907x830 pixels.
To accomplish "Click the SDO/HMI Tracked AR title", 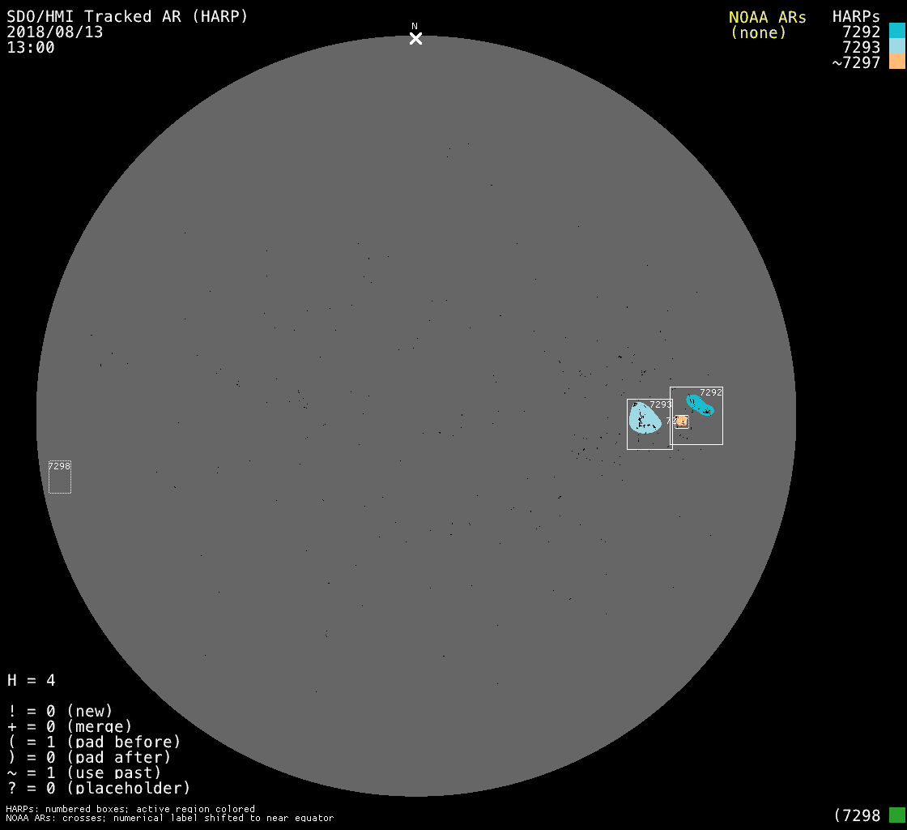I will 127,16.
